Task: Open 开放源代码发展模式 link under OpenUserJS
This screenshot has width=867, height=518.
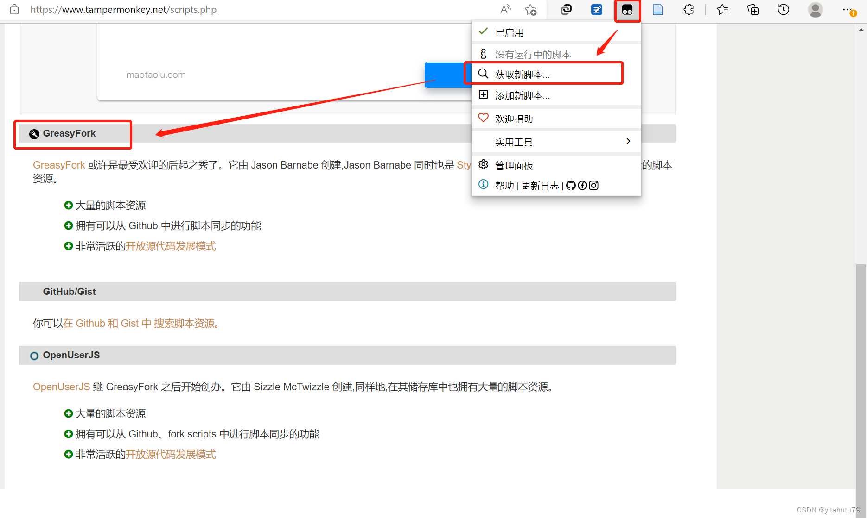Action: pyautogui.click(x=171, y=455)
